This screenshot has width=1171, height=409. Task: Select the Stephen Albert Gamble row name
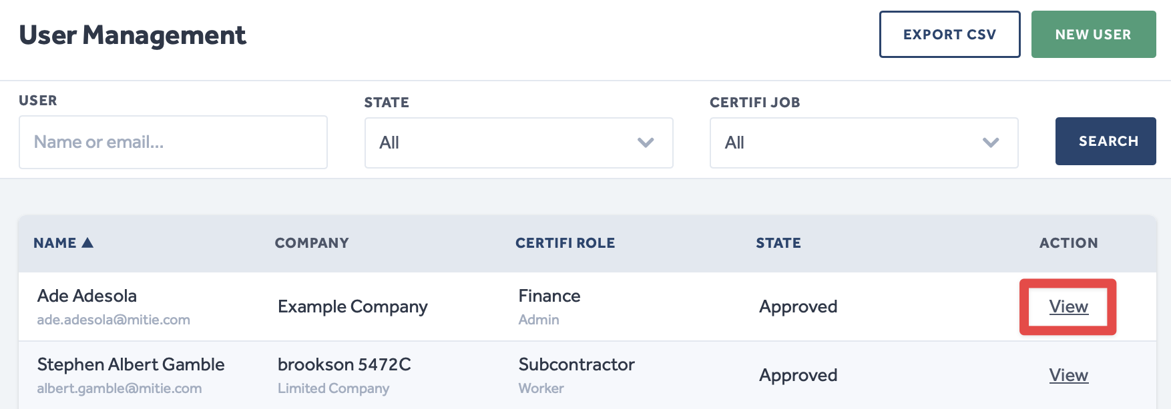point(131,364)
